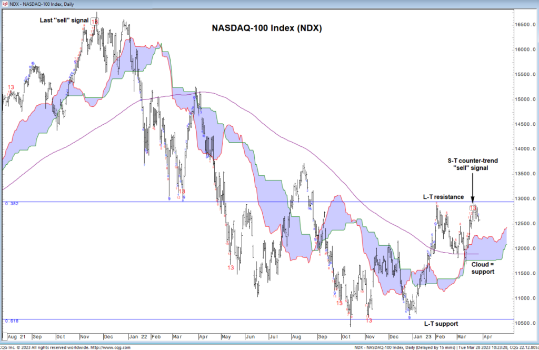
Task: Select the 'Feb' label right after Jan 22
Action: point(156,337)
